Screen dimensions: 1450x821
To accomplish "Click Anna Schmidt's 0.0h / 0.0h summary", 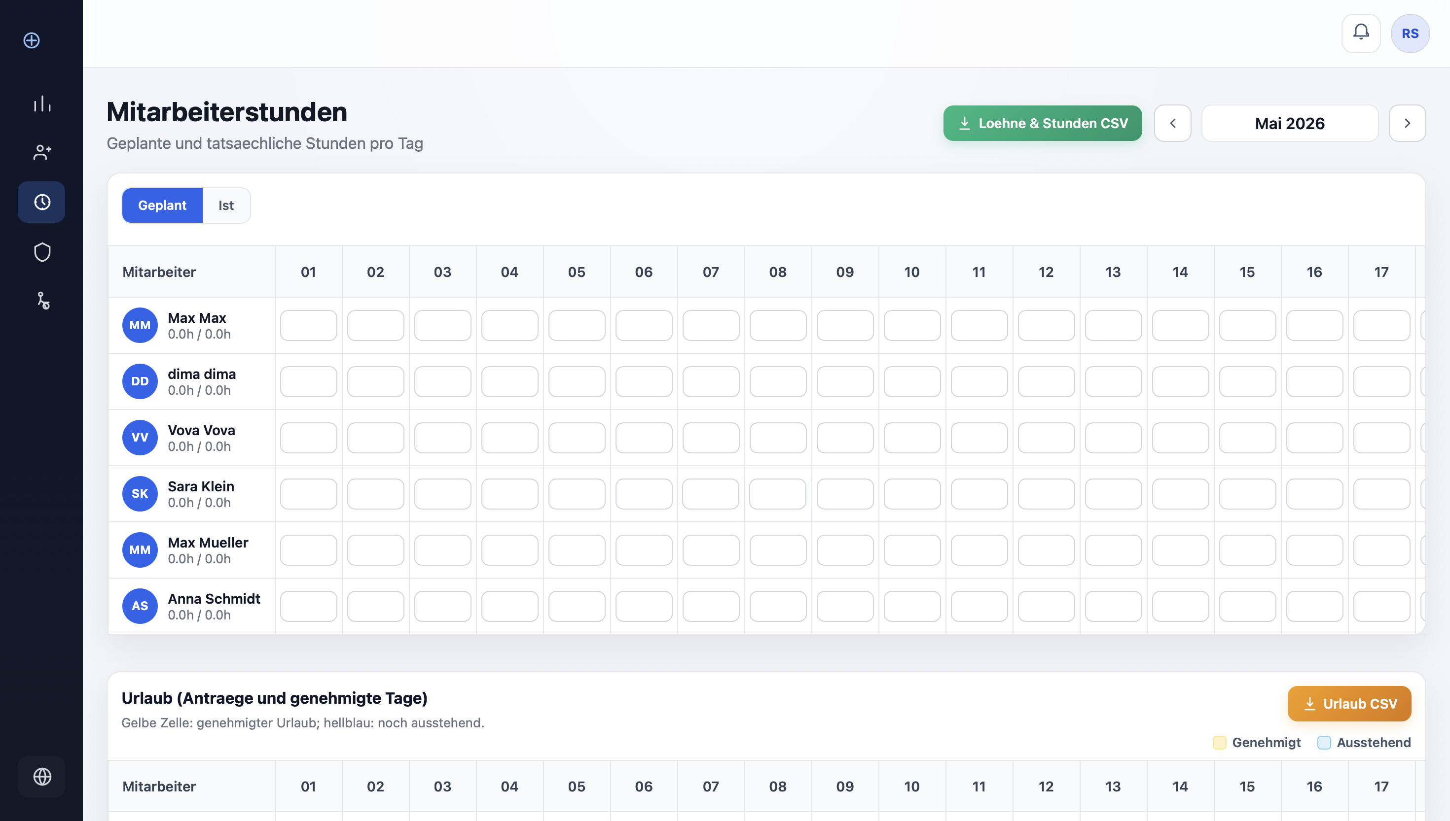I will tap(199, 615).
